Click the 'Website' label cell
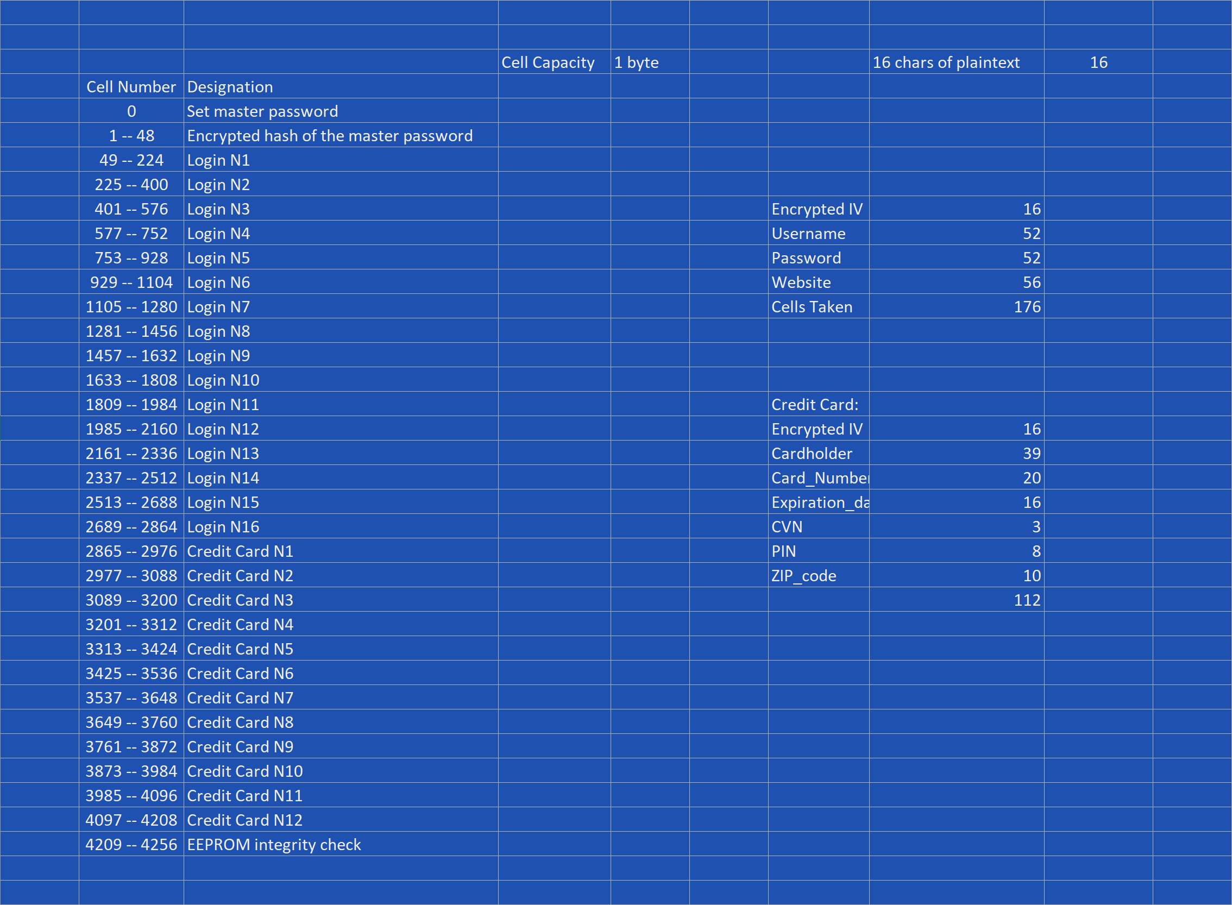This screenshot has width=1232, height=905. [x=819, y=282]
